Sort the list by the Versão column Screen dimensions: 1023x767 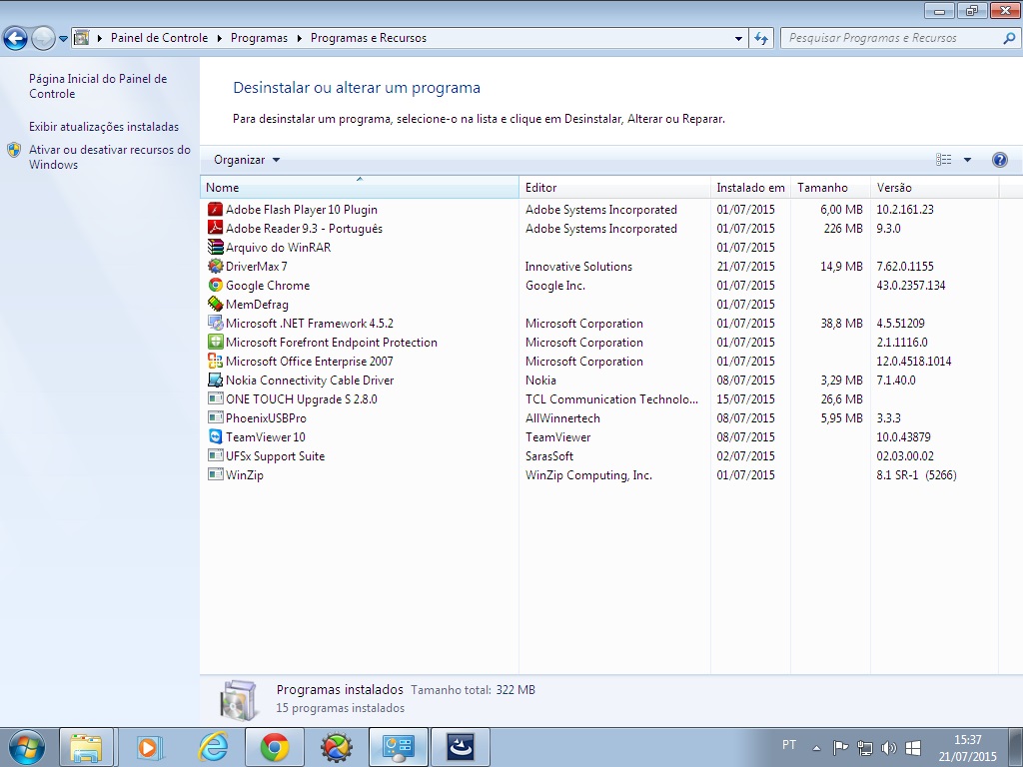pos(934,187)
